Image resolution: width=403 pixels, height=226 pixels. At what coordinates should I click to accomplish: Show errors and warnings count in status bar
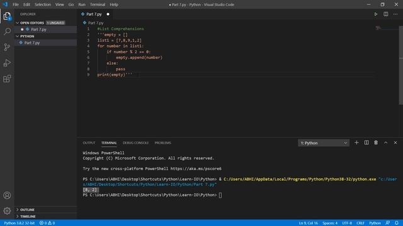(47, 223)
